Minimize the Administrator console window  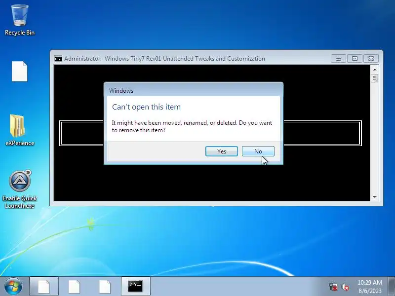[338, 59]
